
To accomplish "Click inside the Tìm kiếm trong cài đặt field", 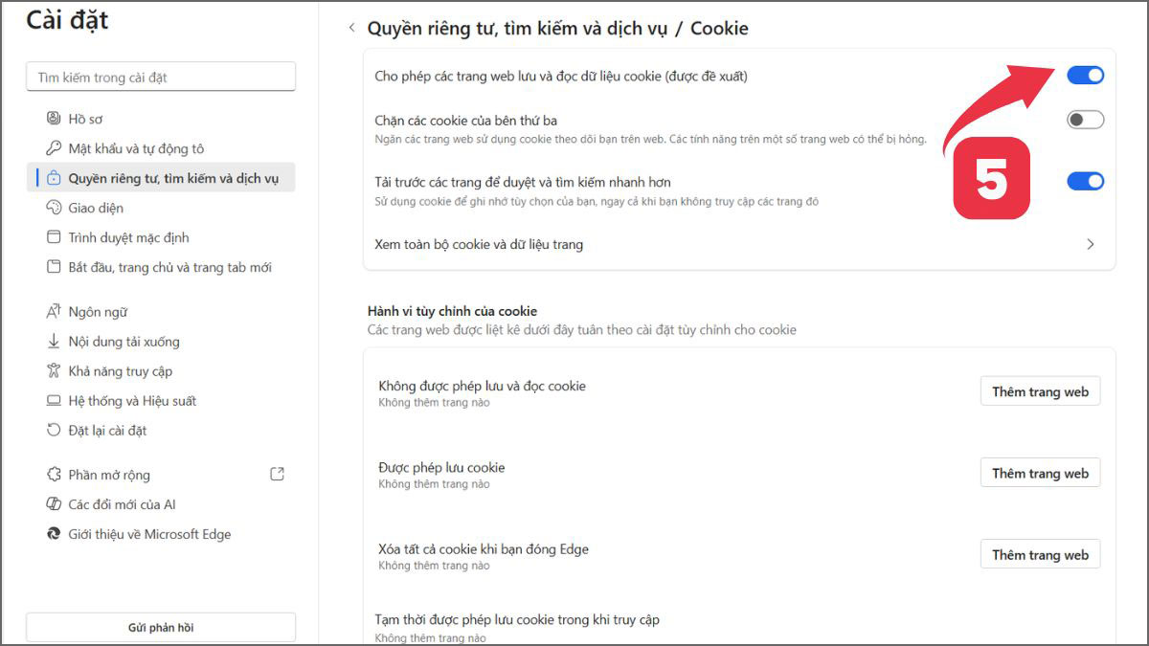I will [160, 77].
